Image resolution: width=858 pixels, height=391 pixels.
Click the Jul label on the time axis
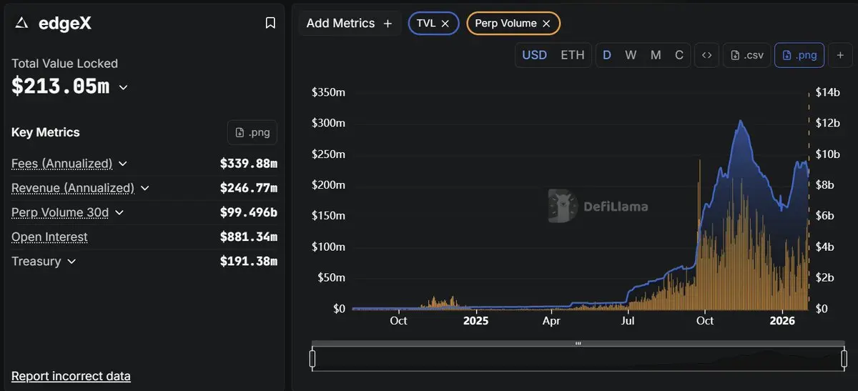click(x=628, y=321)
